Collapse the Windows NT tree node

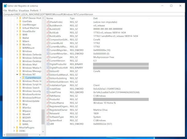17,74
